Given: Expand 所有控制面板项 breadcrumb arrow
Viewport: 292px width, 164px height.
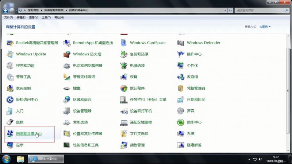Looking at the screenshot, I should click(x=66, y=10).
